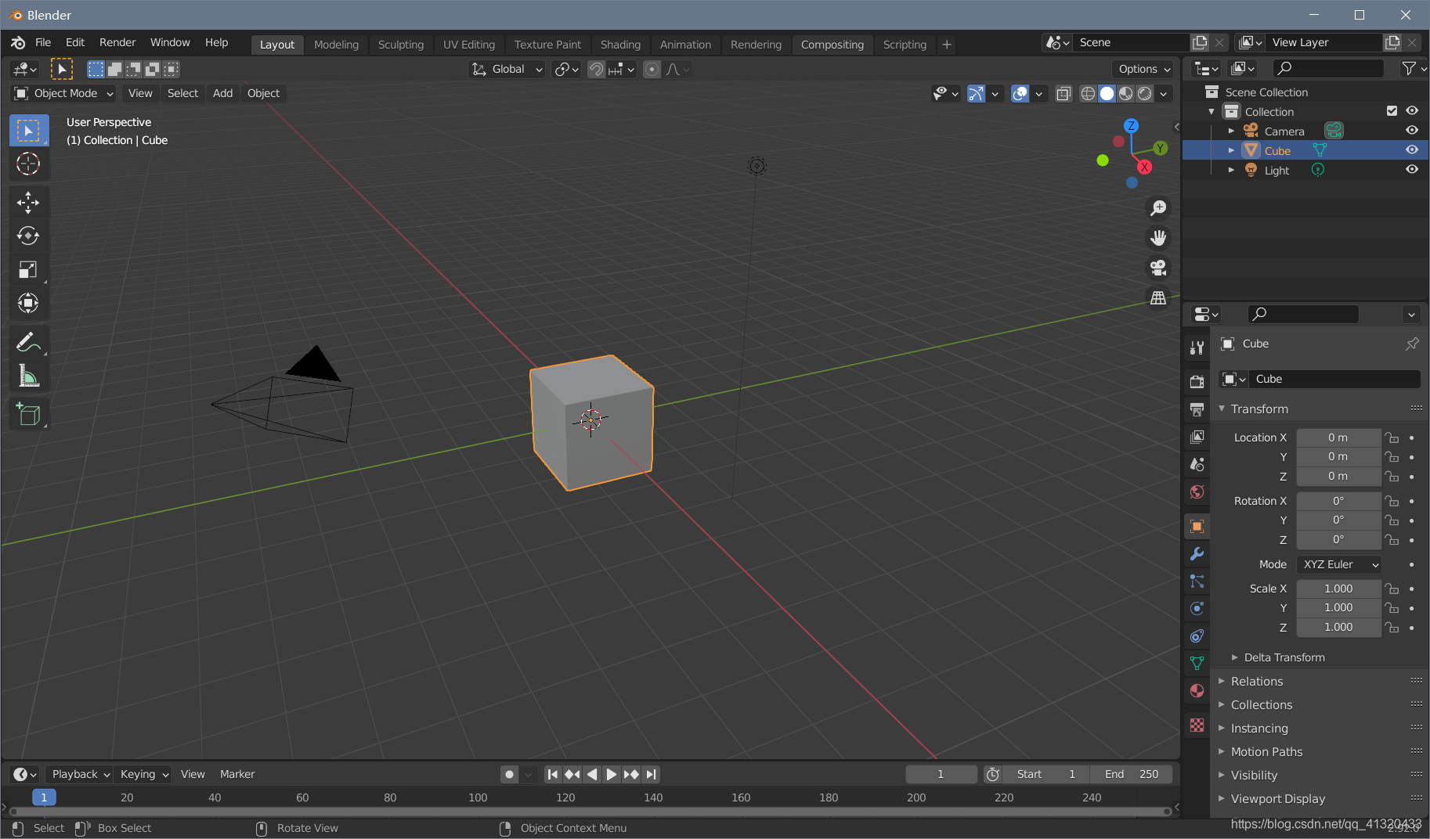Jump to the timeline start frame
Viewport: 1430px width, 839px height.
(x=553, y=774)
